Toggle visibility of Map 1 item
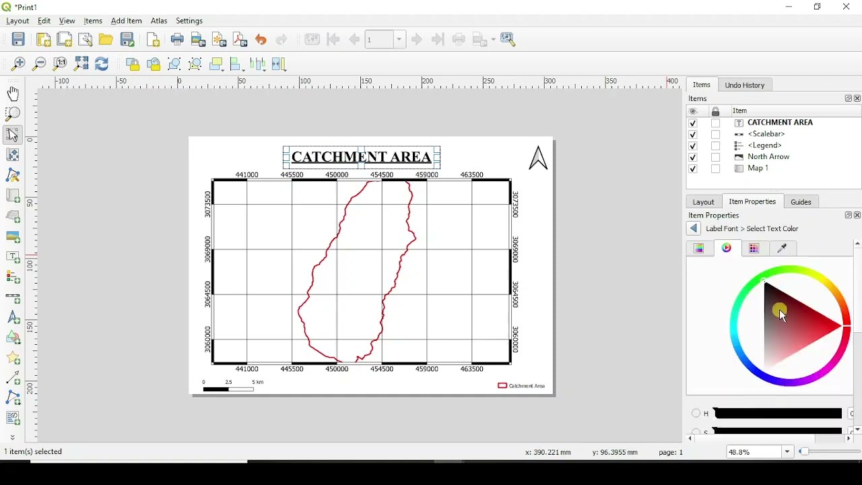The height and width of the screenshot is (485, 862). [693, 169]
